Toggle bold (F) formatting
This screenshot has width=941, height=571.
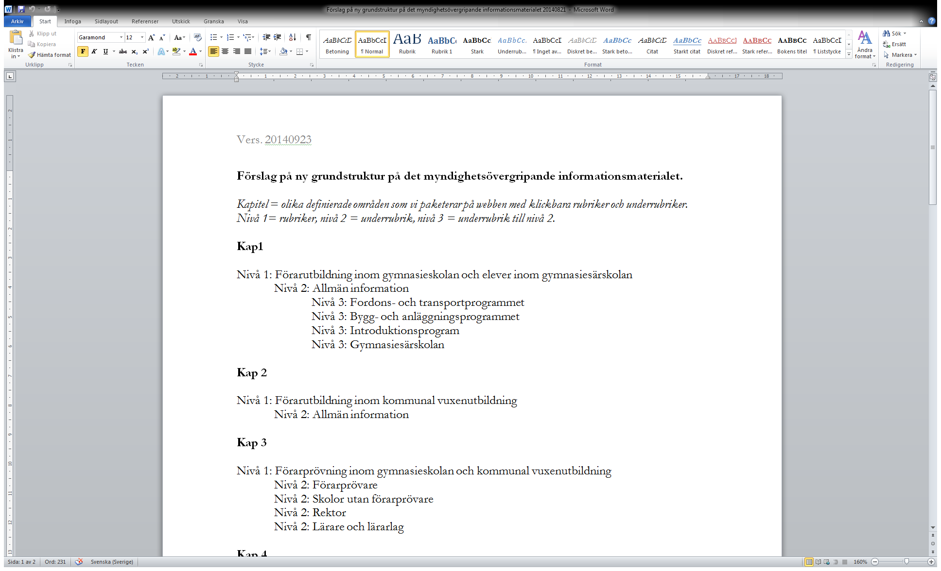tap(83, 51)
